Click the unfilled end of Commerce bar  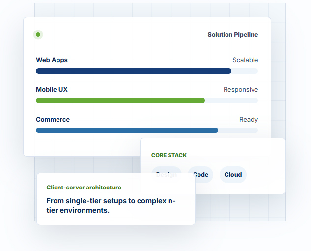pos(238,130)
